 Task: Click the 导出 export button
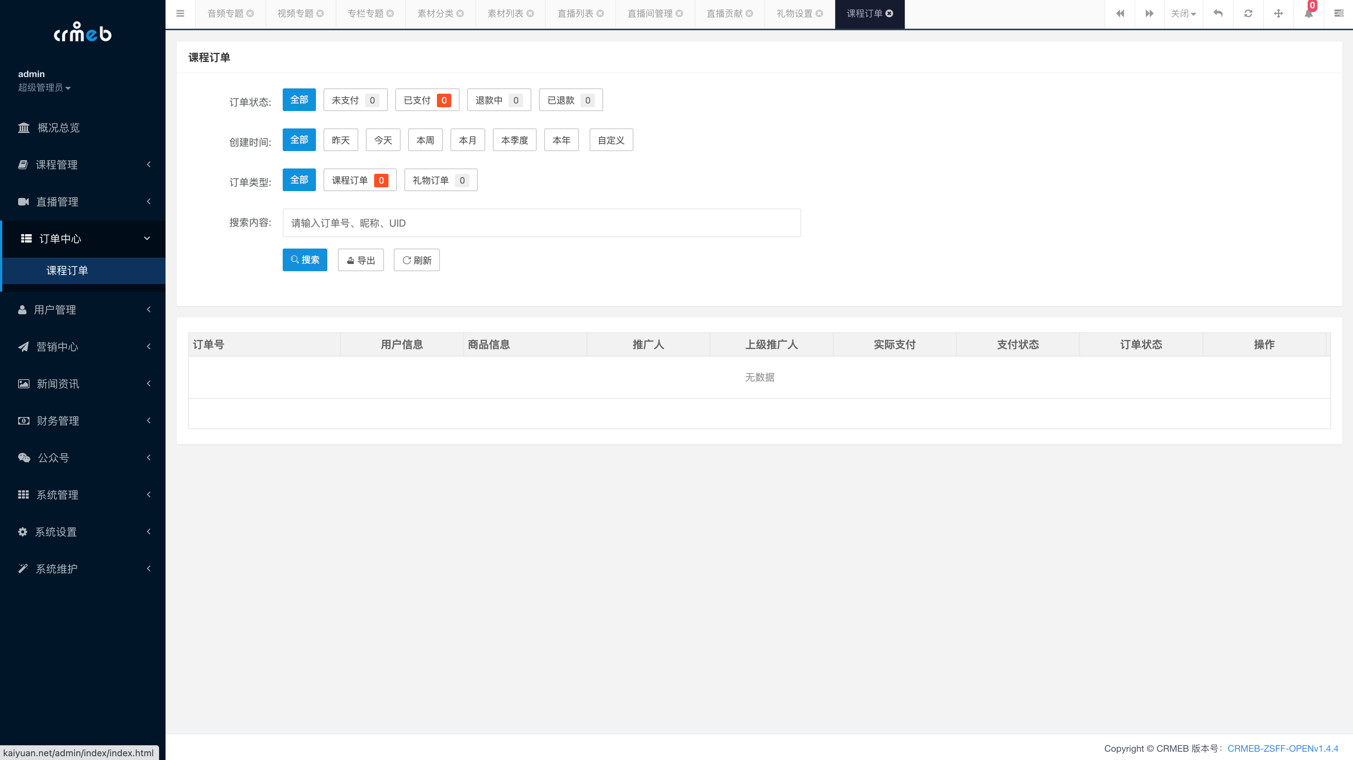pos(361,260)
